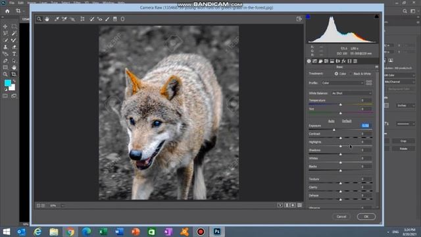Select Photoshop Crop tool in left toolbar
The height and width of the screenshot is (237, 421).
(14, 74)
